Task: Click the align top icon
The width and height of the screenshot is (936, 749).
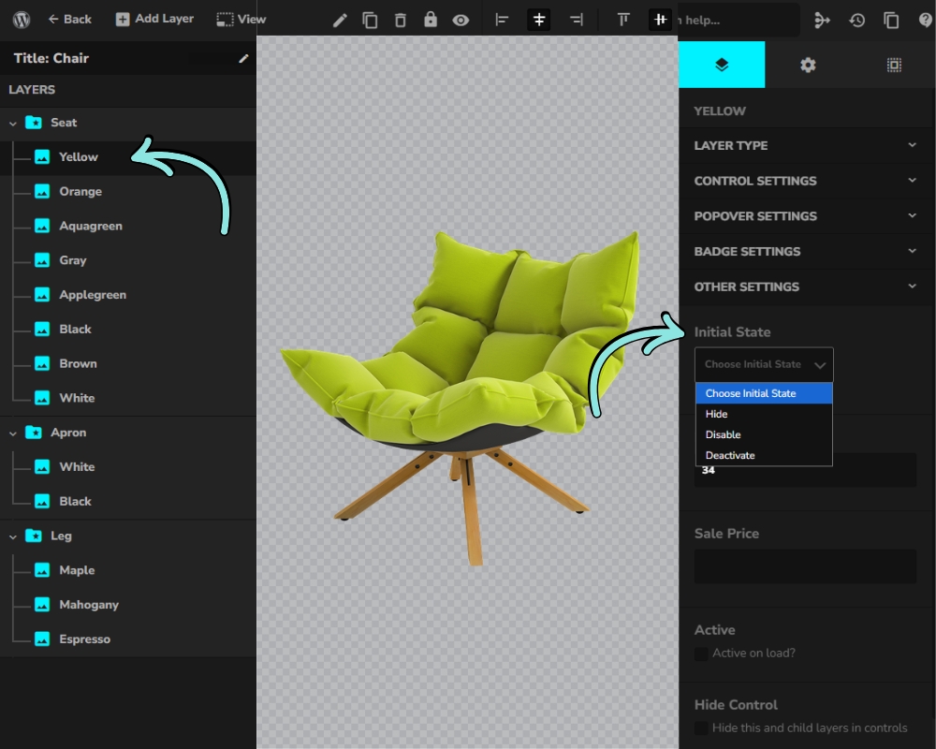Action: [623, 21]
